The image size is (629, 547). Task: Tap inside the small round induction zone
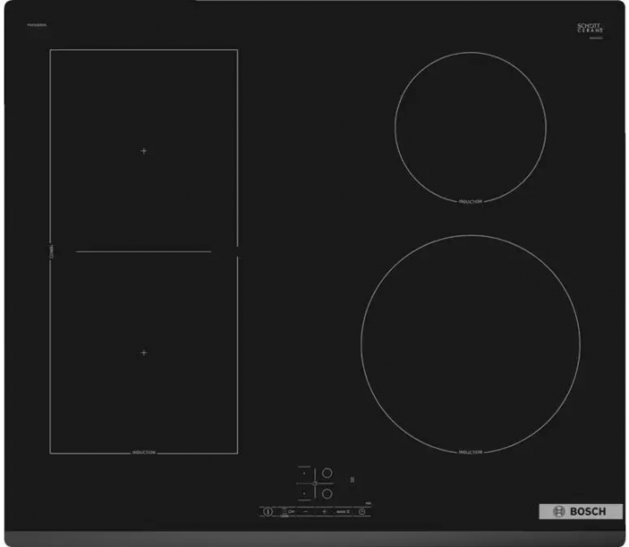pyautogui.click(x=470, y=128)
